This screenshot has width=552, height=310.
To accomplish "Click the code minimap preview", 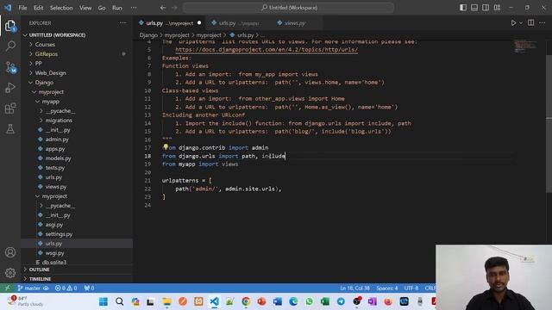I will (x=525, y=46).
